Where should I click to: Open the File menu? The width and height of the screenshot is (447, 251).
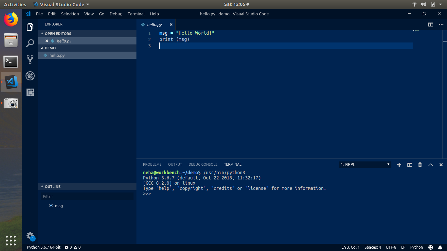[x=39, y=14]
